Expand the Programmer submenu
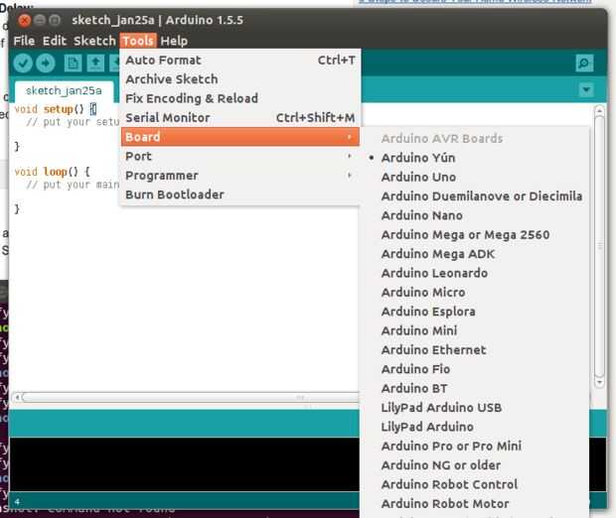This screenshot has height=518, width=616. [x=240, y=176]
